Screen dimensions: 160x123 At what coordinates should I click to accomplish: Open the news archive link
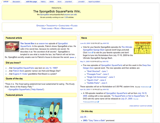tap(134, 106)
